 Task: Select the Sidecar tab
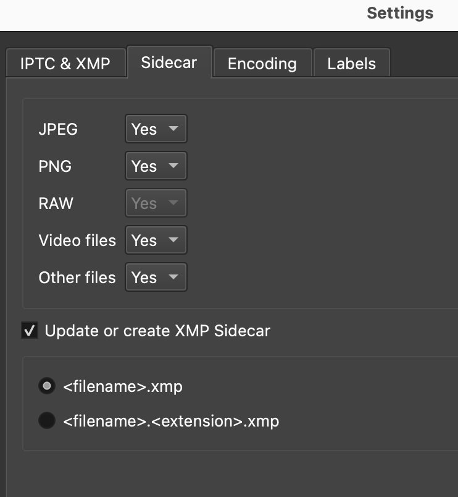click(169, 62)
